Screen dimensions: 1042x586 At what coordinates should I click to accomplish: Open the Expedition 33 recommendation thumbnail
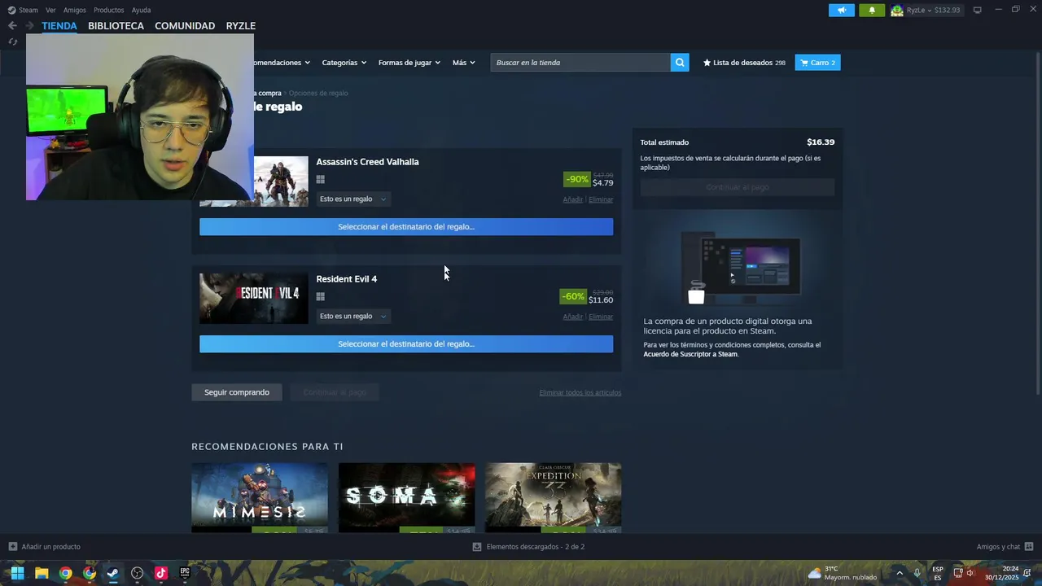554,497
